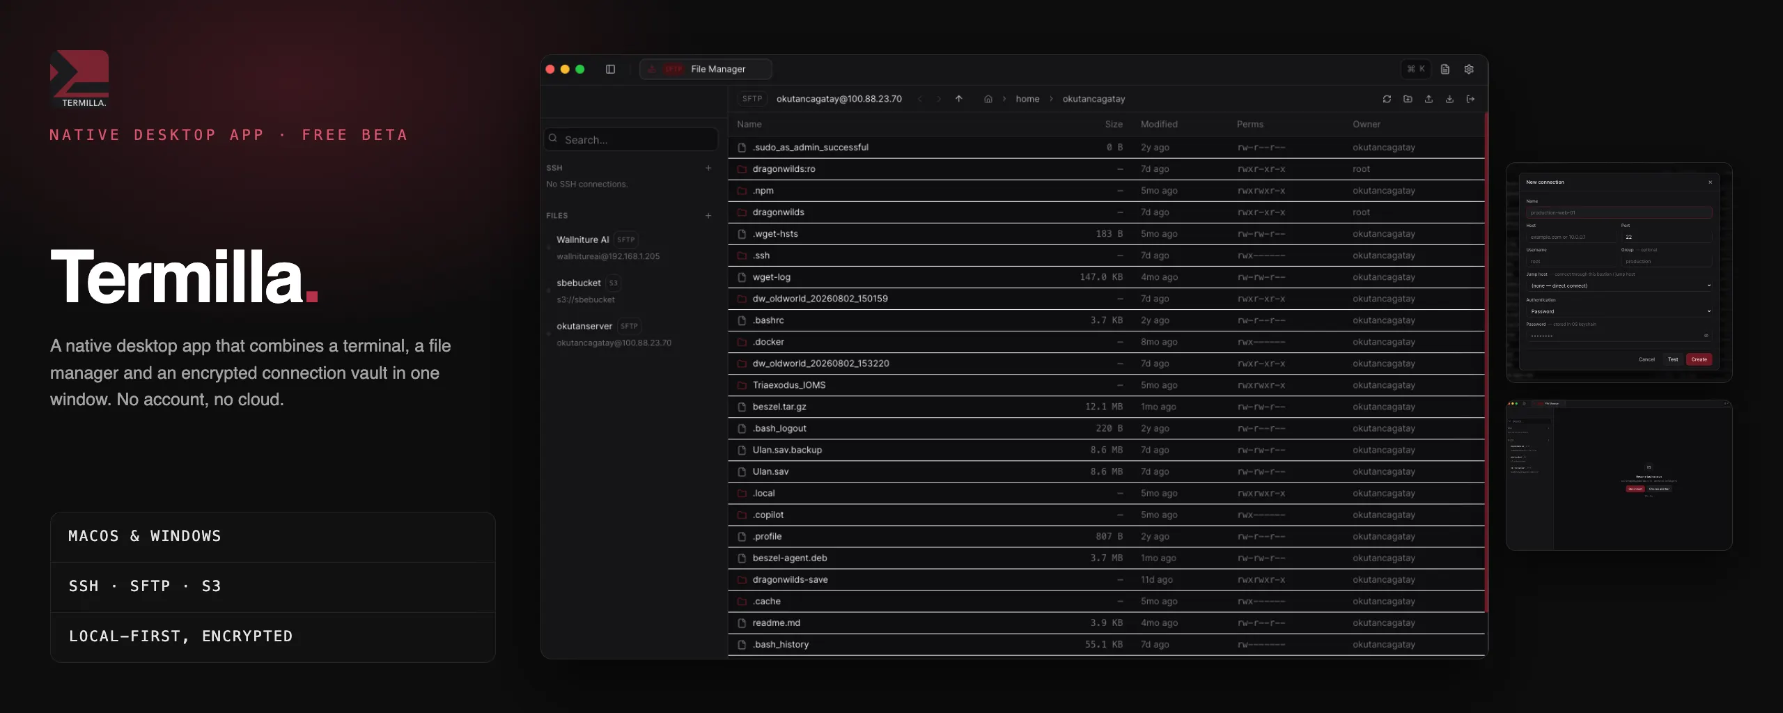Open folder dw_oldworld_20260802_153220

tap(1106, 363)
